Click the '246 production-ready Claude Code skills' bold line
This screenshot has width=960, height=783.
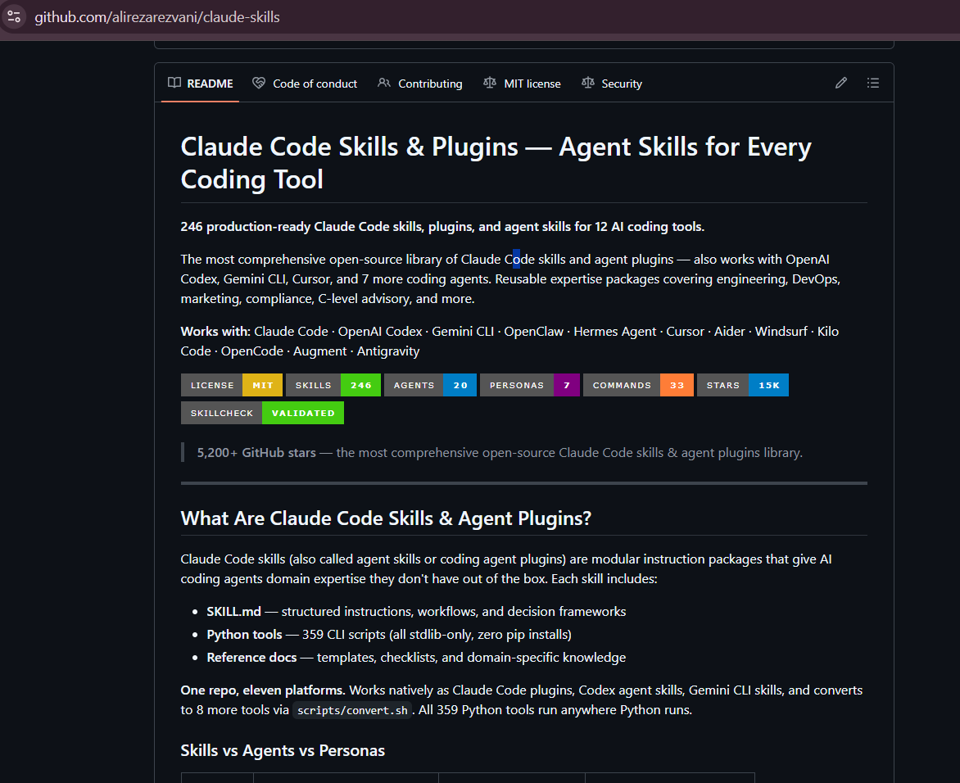click(x=442, y=227)
